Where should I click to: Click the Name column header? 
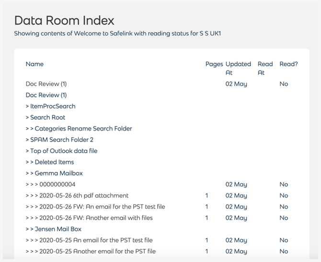(x=34, y=64)
